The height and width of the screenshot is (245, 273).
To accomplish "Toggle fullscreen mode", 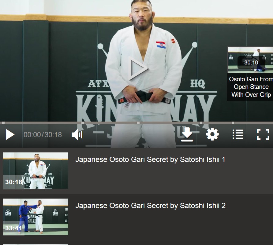I will [x=263, y=134].
